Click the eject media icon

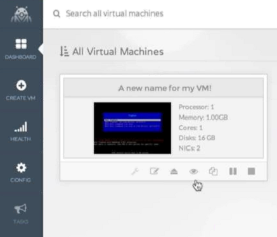tap(174, 171)
